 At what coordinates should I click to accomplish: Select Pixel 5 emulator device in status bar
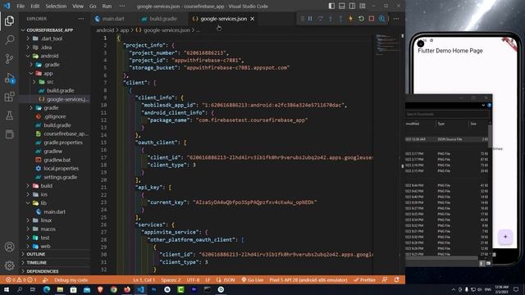[308, 280]
